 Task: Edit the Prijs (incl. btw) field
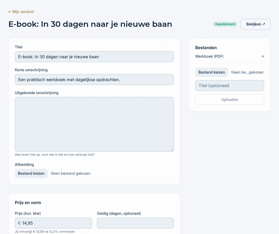click(x=53, y=223)
